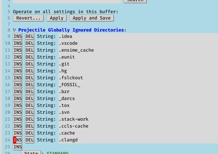Edit the .hg string field
Screen dimensions: 218x154
(x=138, y=71)
